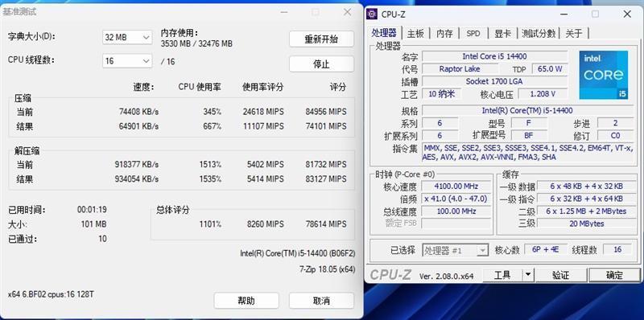Click the 工具 button in CPU-Z
Image resolution: width=644 pixels, height=320 pixels.
point(502,275)
